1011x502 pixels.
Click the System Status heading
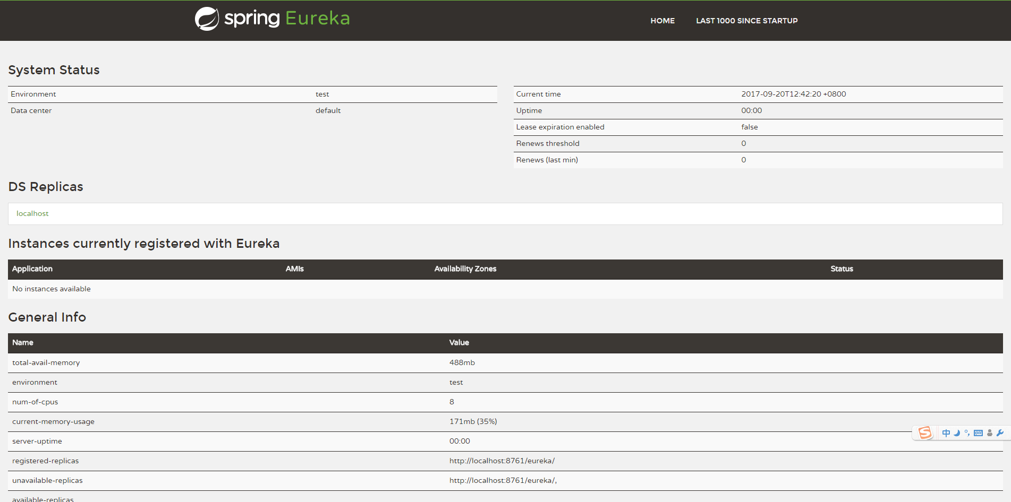[x=54, y=70]
